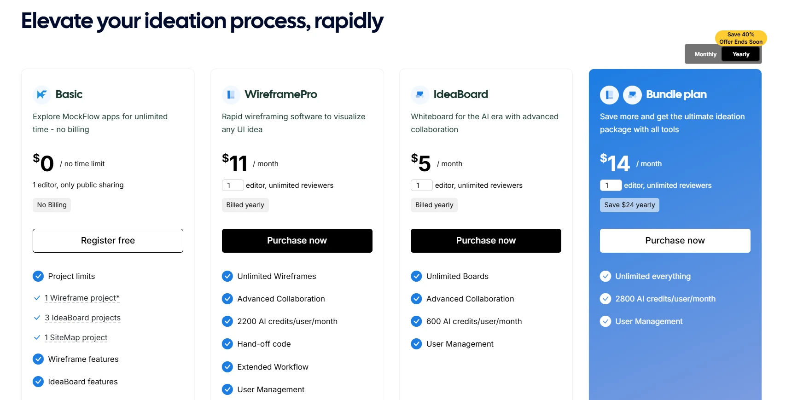Open the 1 Wireframe project link
The width and height of the screenshot is (786, 400).
pos(81,298)
